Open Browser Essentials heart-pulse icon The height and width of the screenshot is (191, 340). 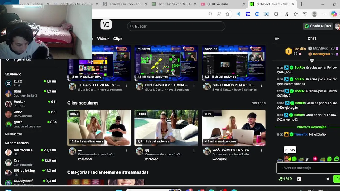click(x=305, y=14)
